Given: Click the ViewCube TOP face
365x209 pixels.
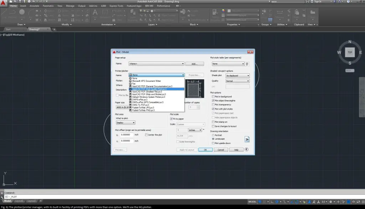Looking at the screenshot, I should click(350, 52).
